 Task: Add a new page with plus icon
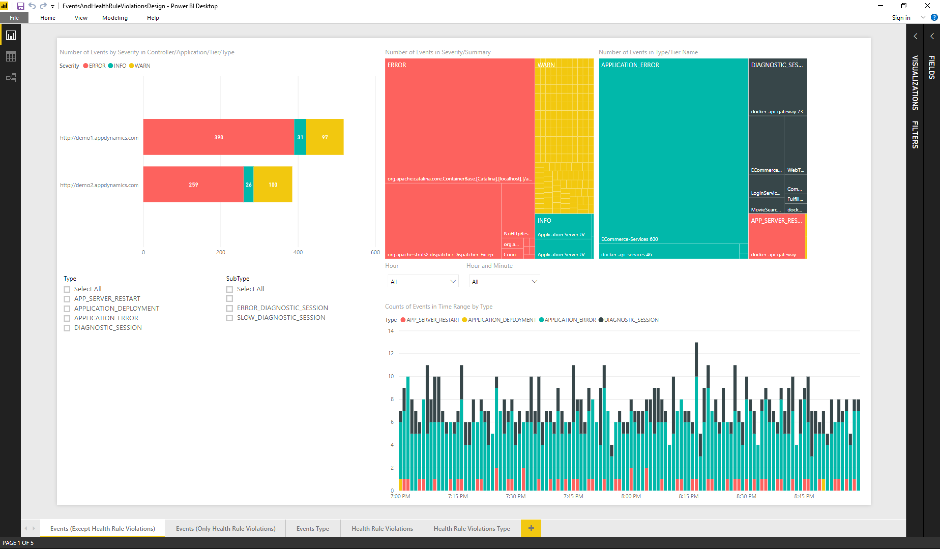click(x=531, y=528)
